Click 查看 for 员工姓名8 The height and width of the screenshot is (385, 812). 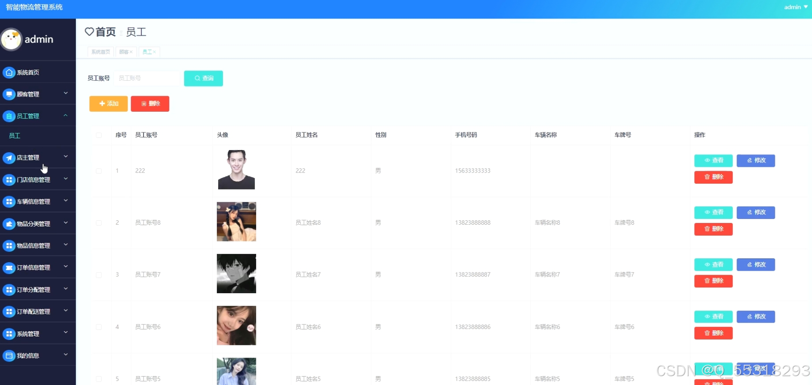(714, 212)
